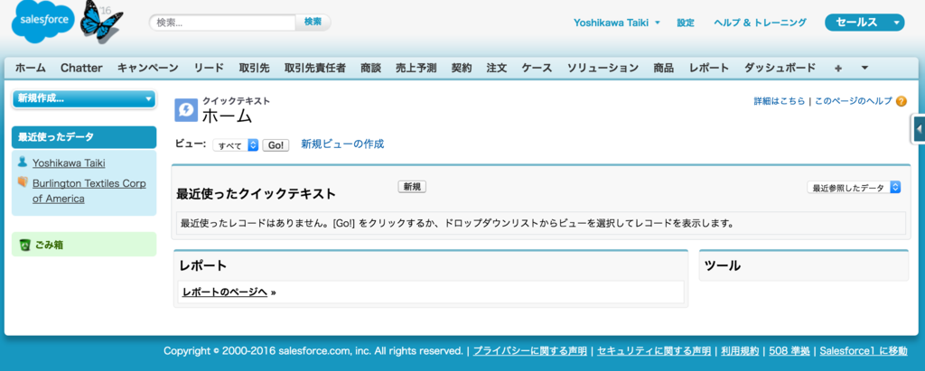Open the 売上予測 tab
The width and height of the screenshot is (925, 371).
click(416, 68)
